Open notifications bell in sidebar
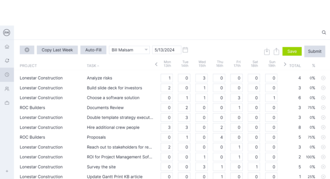This screenshot has height=179, width=330. click(x=7, y=61)
